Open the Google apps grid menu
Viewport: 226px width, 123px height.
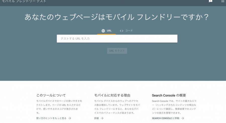(223, 1)
